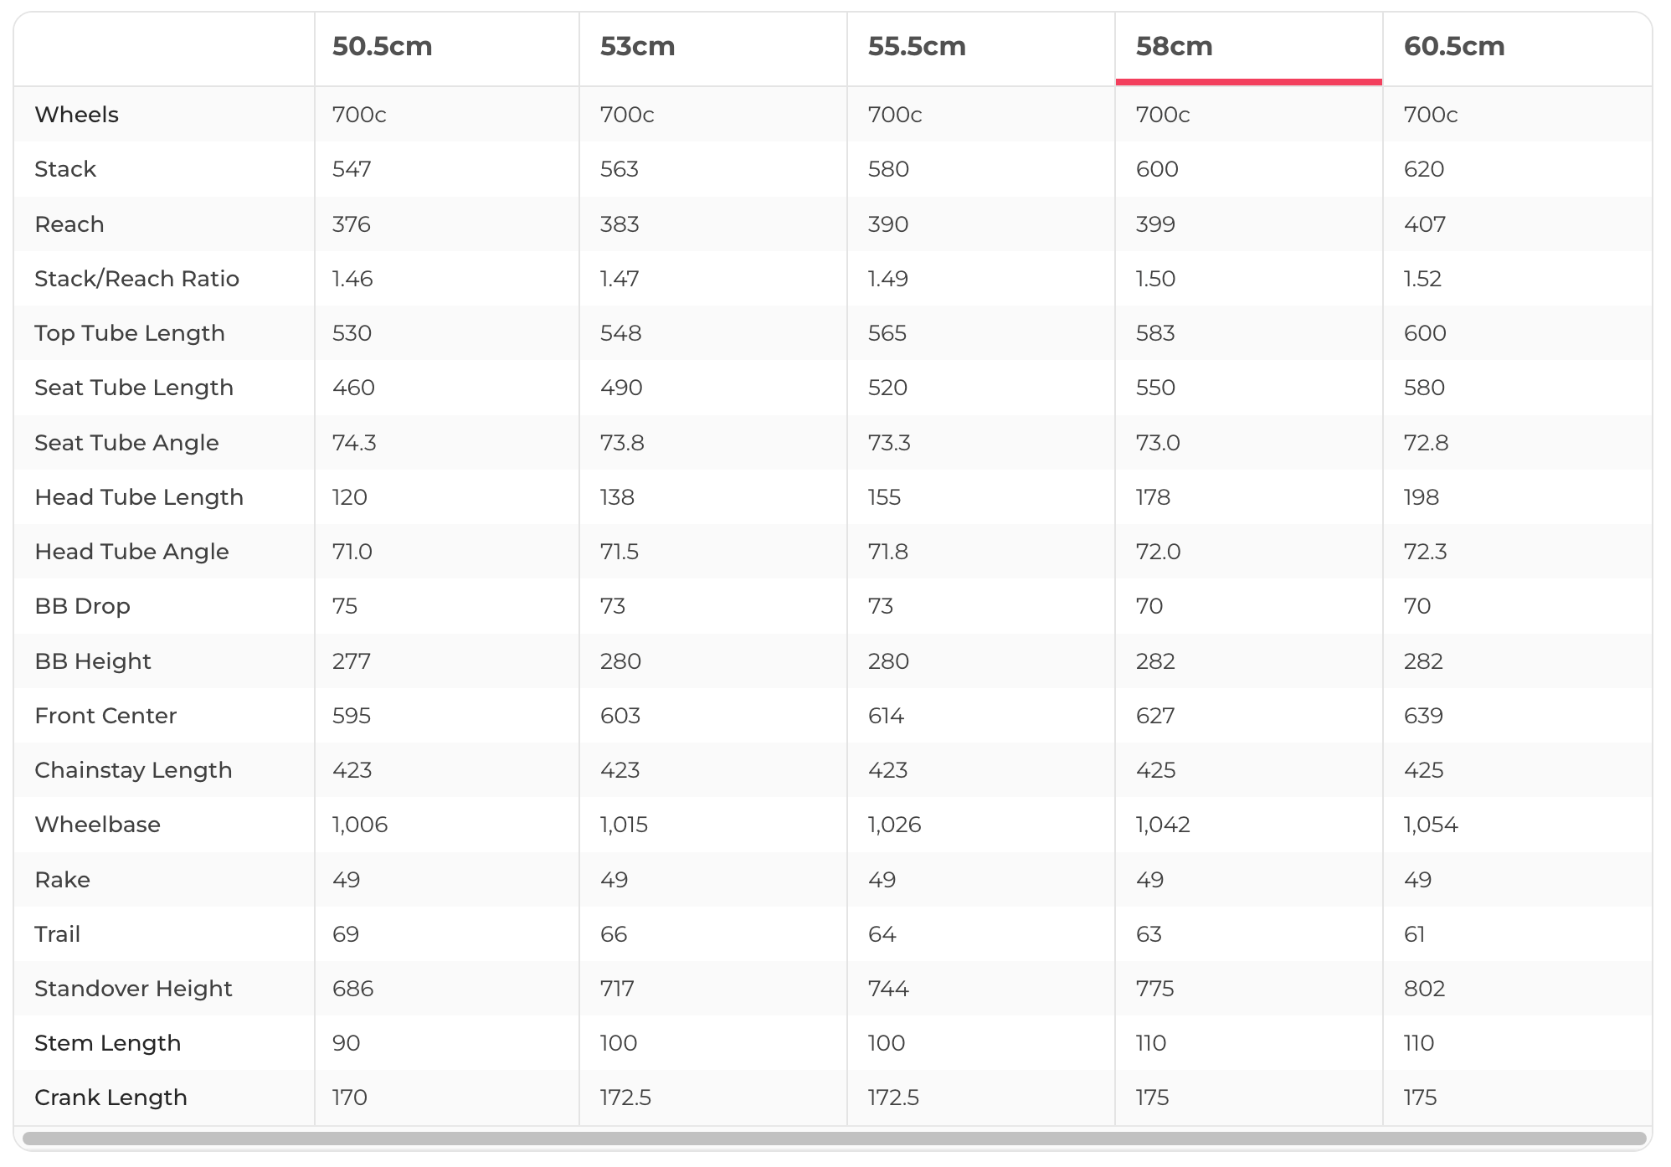This screenshot has width=1671, height=1167.
Task: Select the 50.5cm size column header
Action: click(382, 47)
